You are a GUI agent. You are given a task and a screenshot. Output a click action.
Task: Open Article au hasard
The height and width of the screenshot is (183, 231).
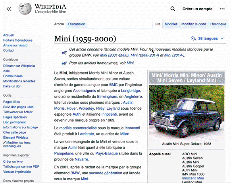(x=15, y=45)
